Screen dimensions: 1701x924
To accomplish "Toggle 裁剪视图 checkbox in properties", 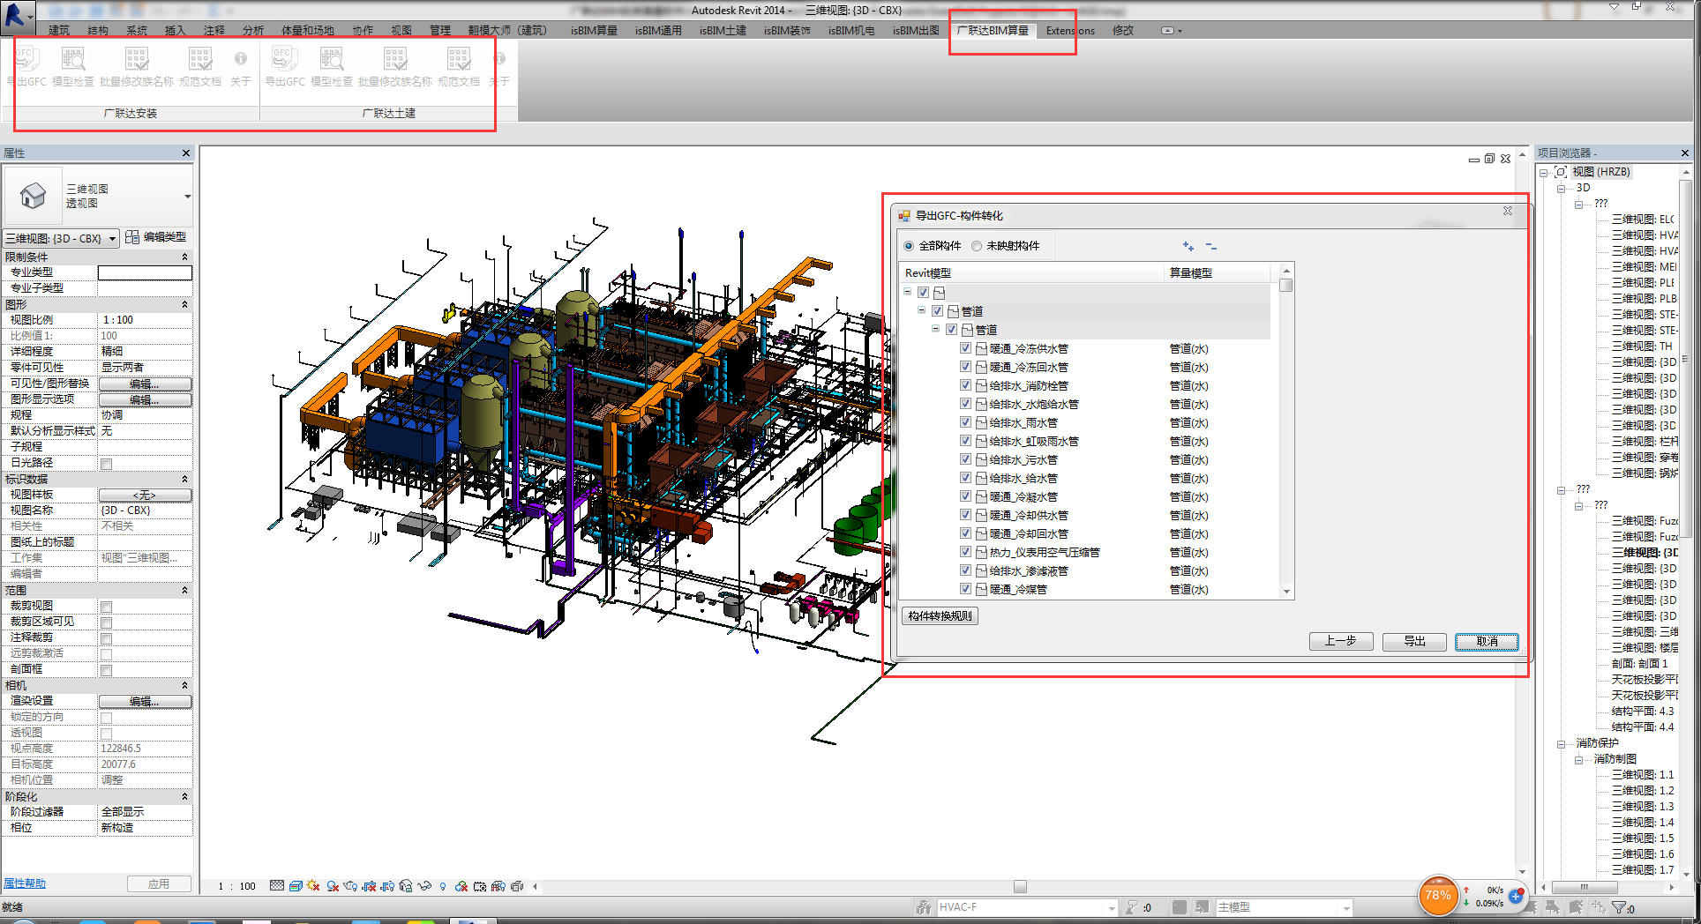I will click(x=106, y=607).
